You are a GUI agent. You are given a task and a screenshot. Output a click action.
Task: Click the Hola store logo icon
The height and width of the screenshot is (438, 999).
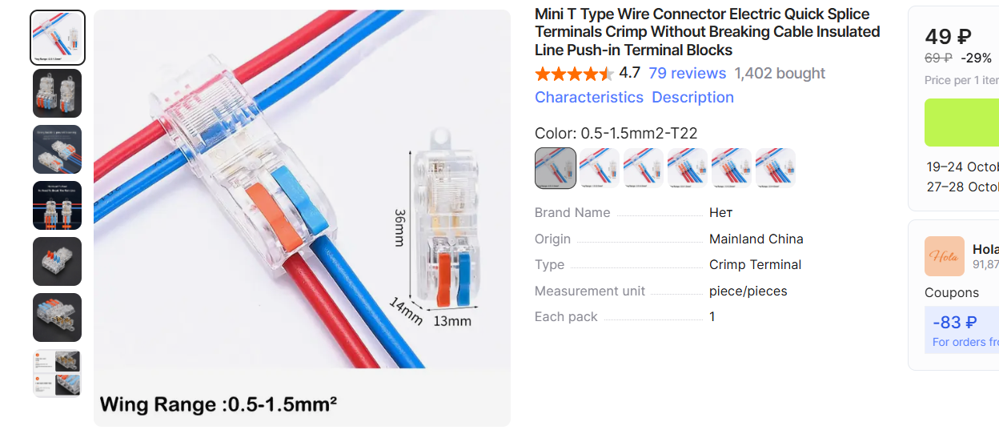[945, 256]
